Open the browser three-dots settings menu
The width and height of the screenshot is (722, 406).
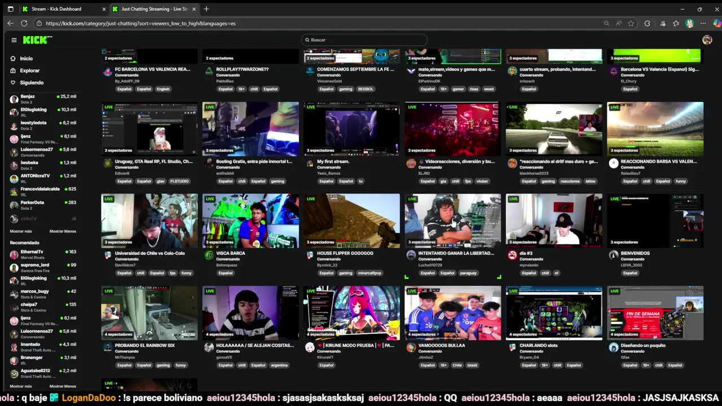point(703,23)
